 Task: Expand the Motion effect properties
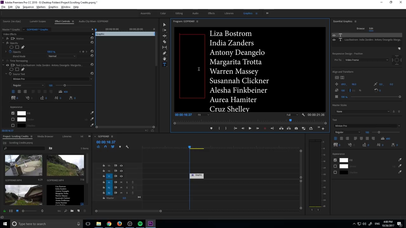tap(3, 38)
